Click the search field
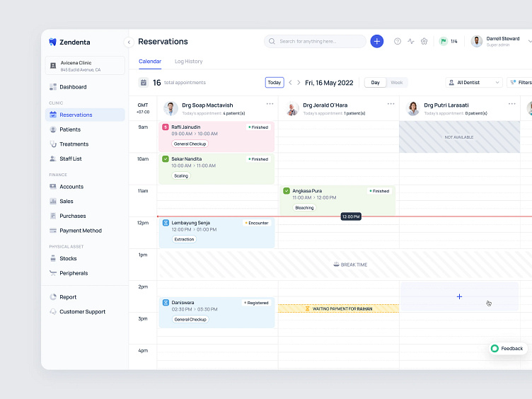The image size is (532, 399). click(x=315, y=42)
